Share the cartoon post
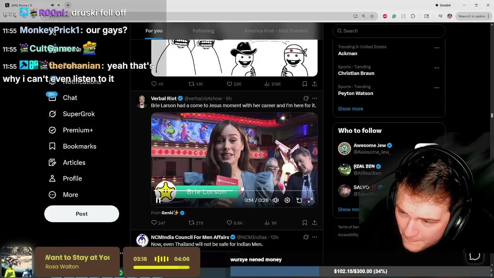The height and width of the screenshot is (278, 494). tap(315, 84)
